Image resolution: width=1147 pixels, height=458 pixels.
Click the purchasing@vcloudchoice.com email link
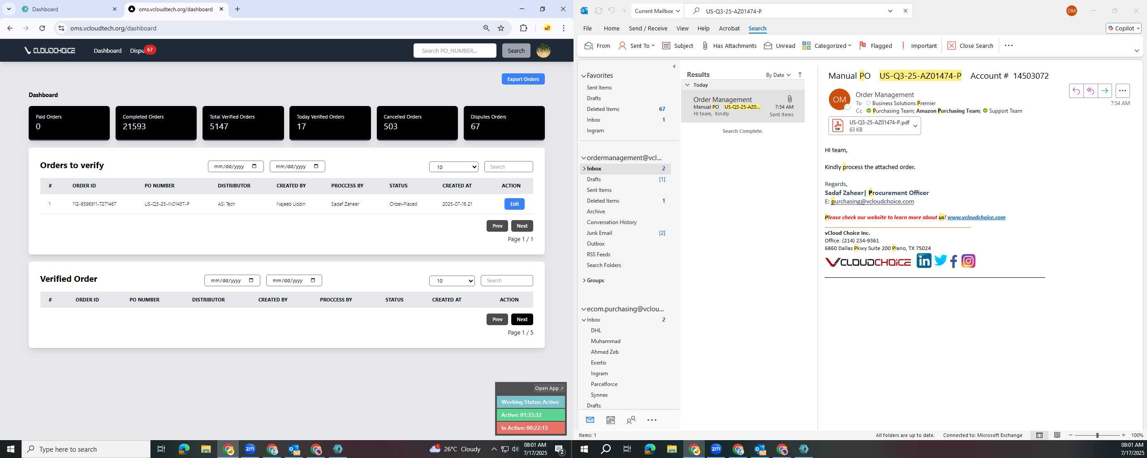(x=872, y=202)
